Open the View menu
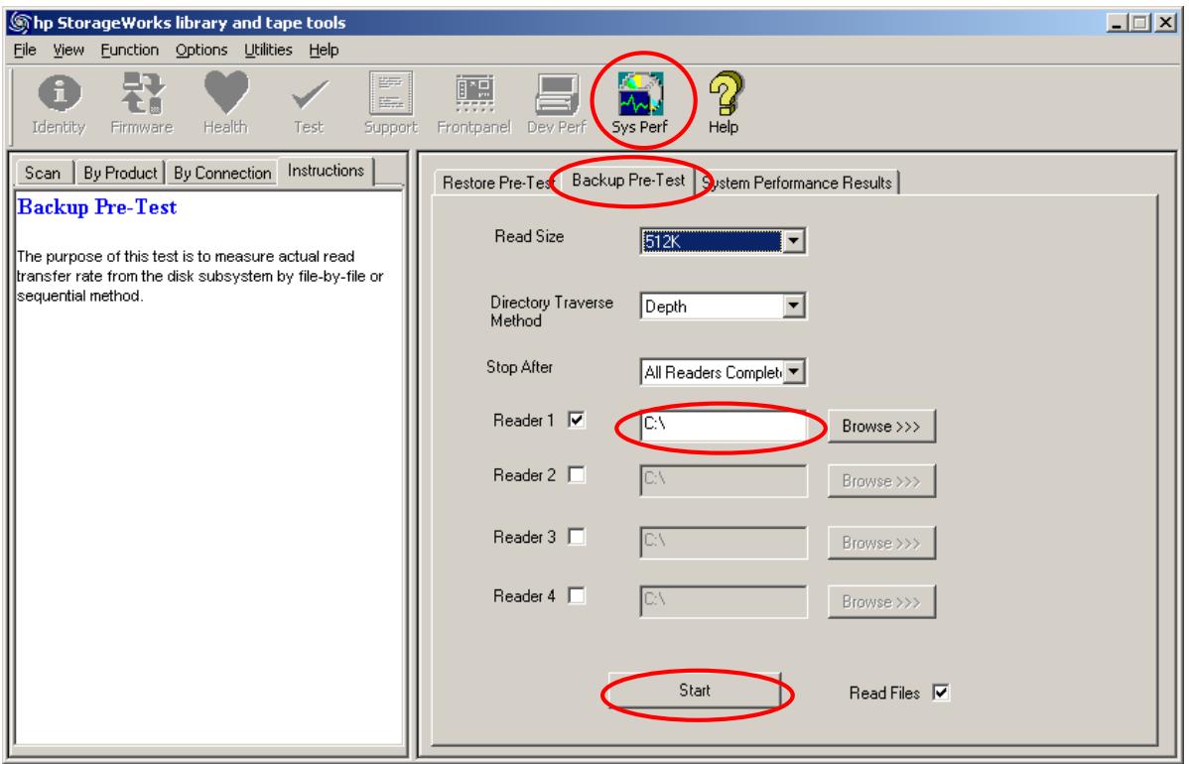The width and height of the screenshot is (1189, 764). (68, 50)
